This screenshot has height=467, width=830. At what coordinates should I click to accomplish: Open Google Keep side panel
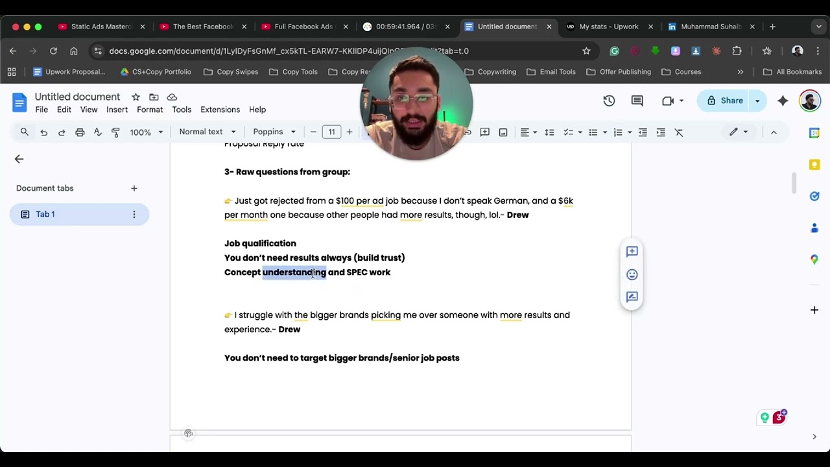814,165
